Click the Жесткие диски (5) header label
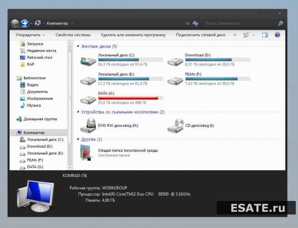The image size is (298, 228). pyautogui.click(x=99, y=46)
